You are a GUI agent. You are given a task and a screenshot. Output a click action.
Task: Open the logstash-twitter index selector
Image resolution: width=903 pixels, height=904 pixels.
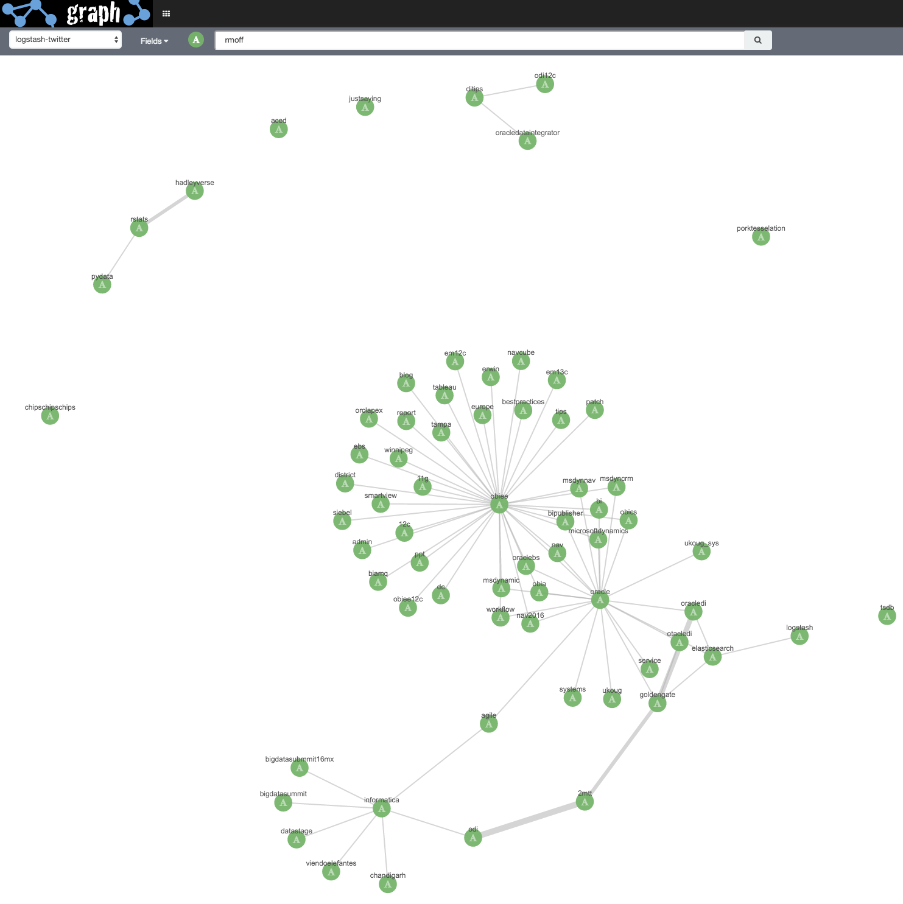click(65, 39)
